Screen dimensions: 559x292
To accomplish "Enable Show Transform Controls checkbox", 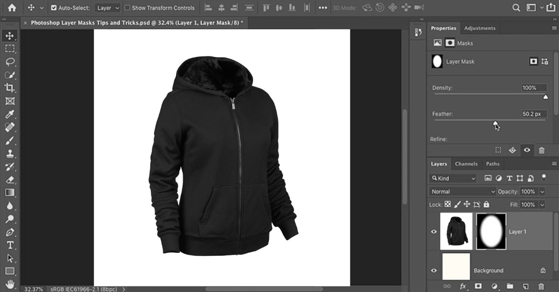I will [x=127, y=8].
